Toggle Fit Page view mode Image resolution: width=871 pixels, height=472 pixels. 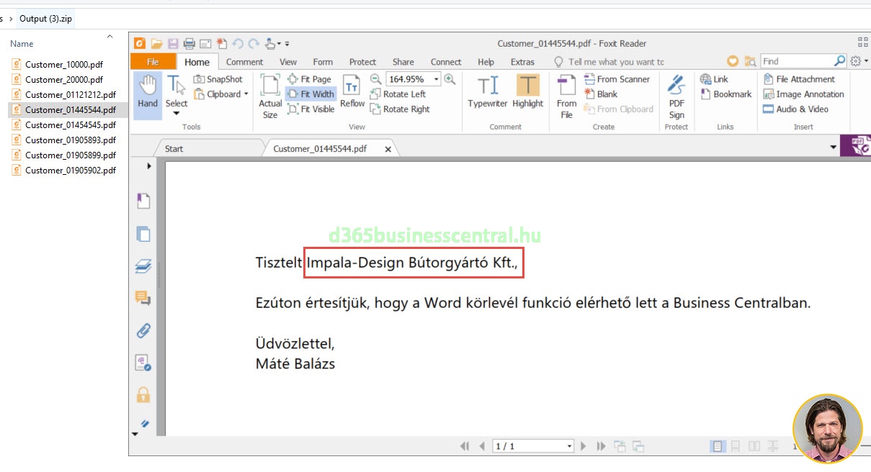pyautogui.click(x=310, y=79)
